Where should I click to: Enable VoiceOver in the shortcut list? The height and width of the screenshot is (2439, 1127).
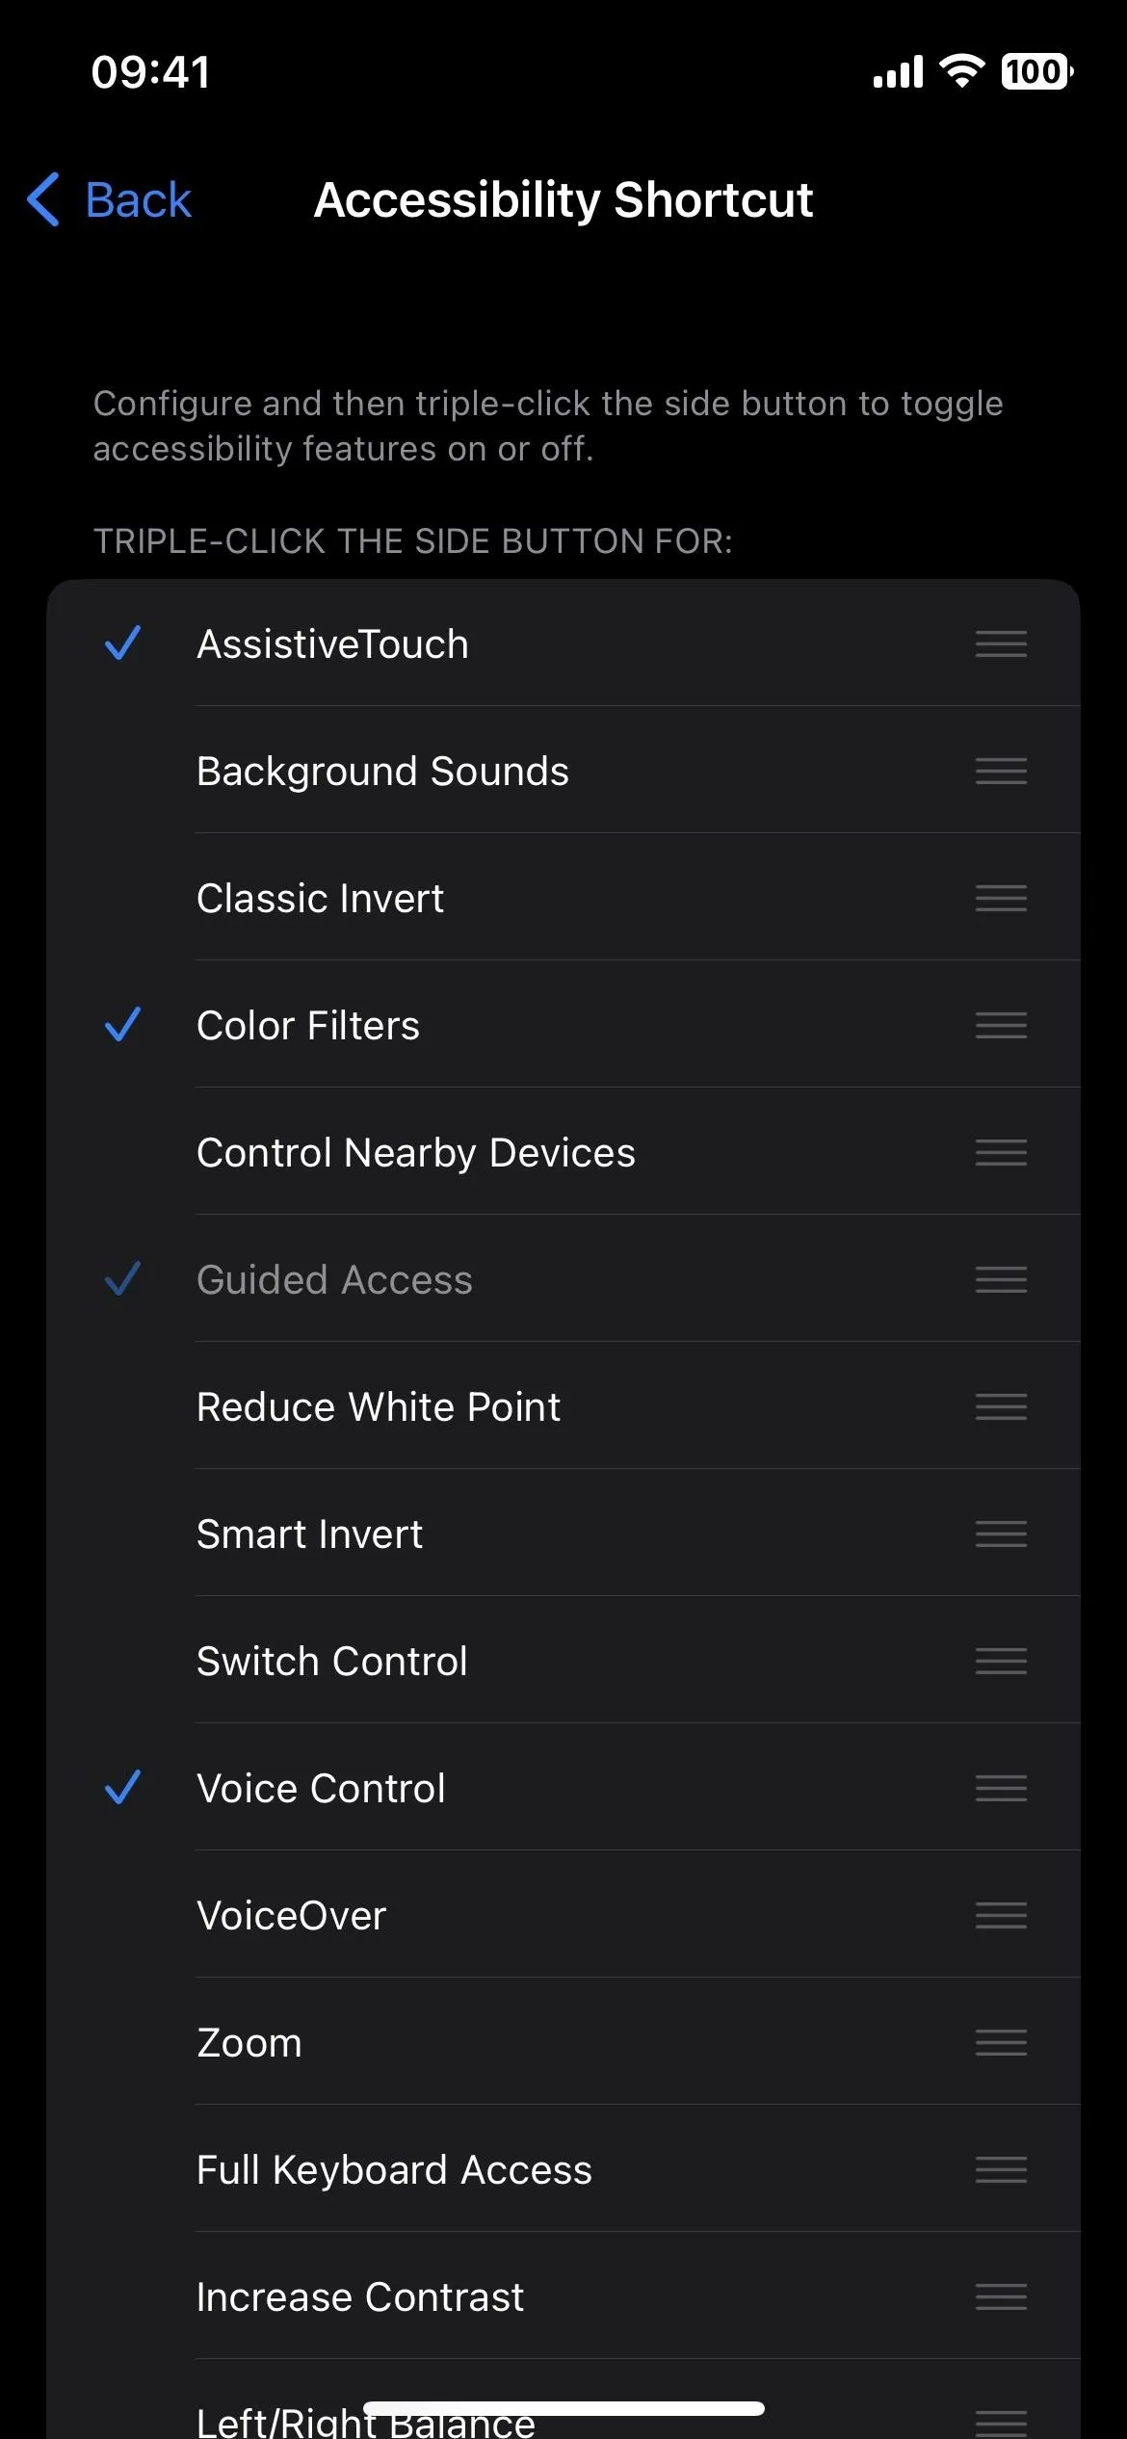[x=563, y=1915]
